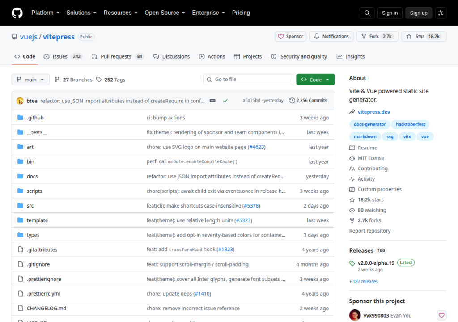
Task: Click the bell icon on Notifications
Action: [x=317, y=36]
